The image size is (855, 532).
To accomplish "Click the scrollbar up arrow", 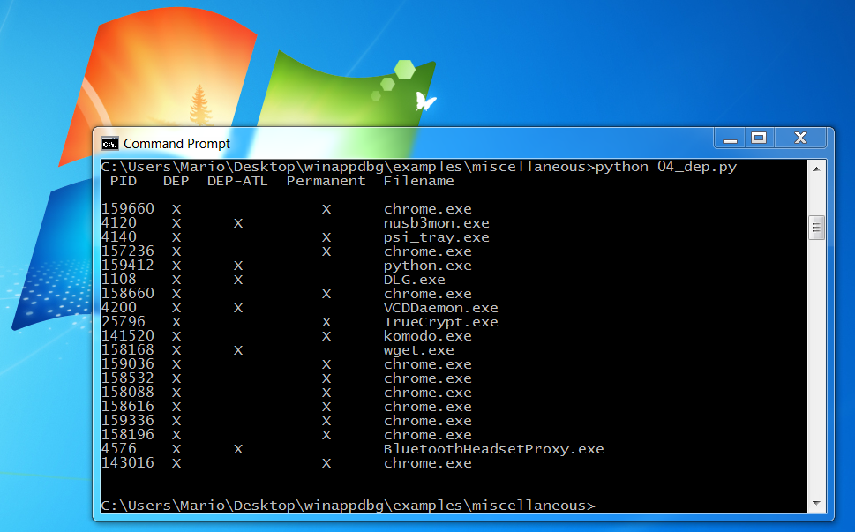I will (x=816, y=169).
